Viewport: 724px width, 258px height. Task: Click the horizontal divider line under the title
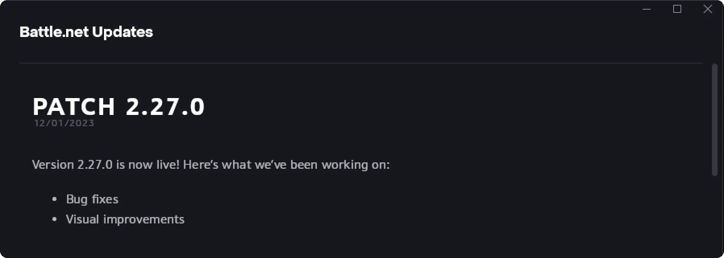pos(361,63)
